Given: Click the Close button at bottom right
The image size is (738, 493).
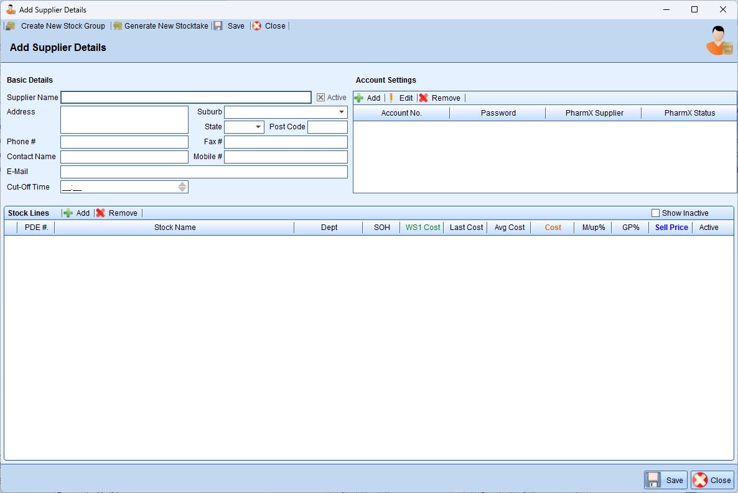Looking at the screenshot, I should click(712, 480).
